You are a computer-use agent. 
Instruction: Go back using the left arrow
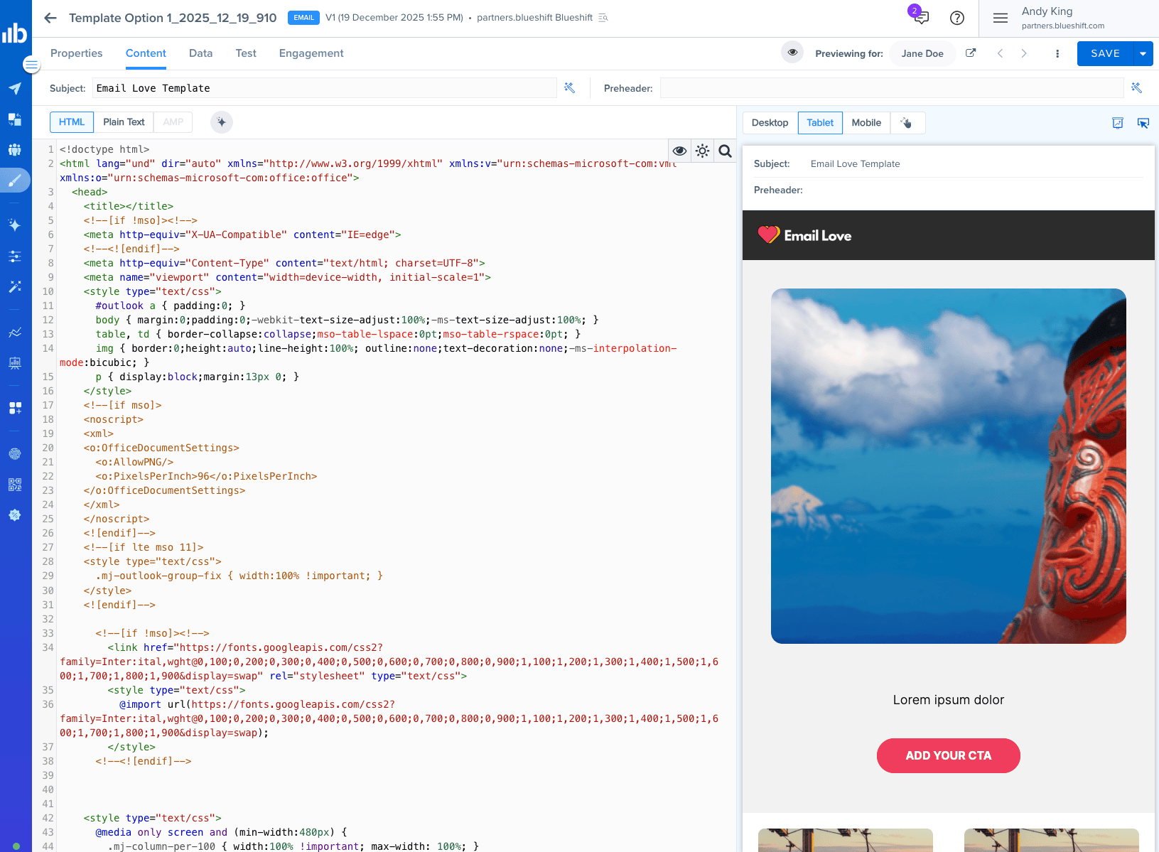click(50, 18)
